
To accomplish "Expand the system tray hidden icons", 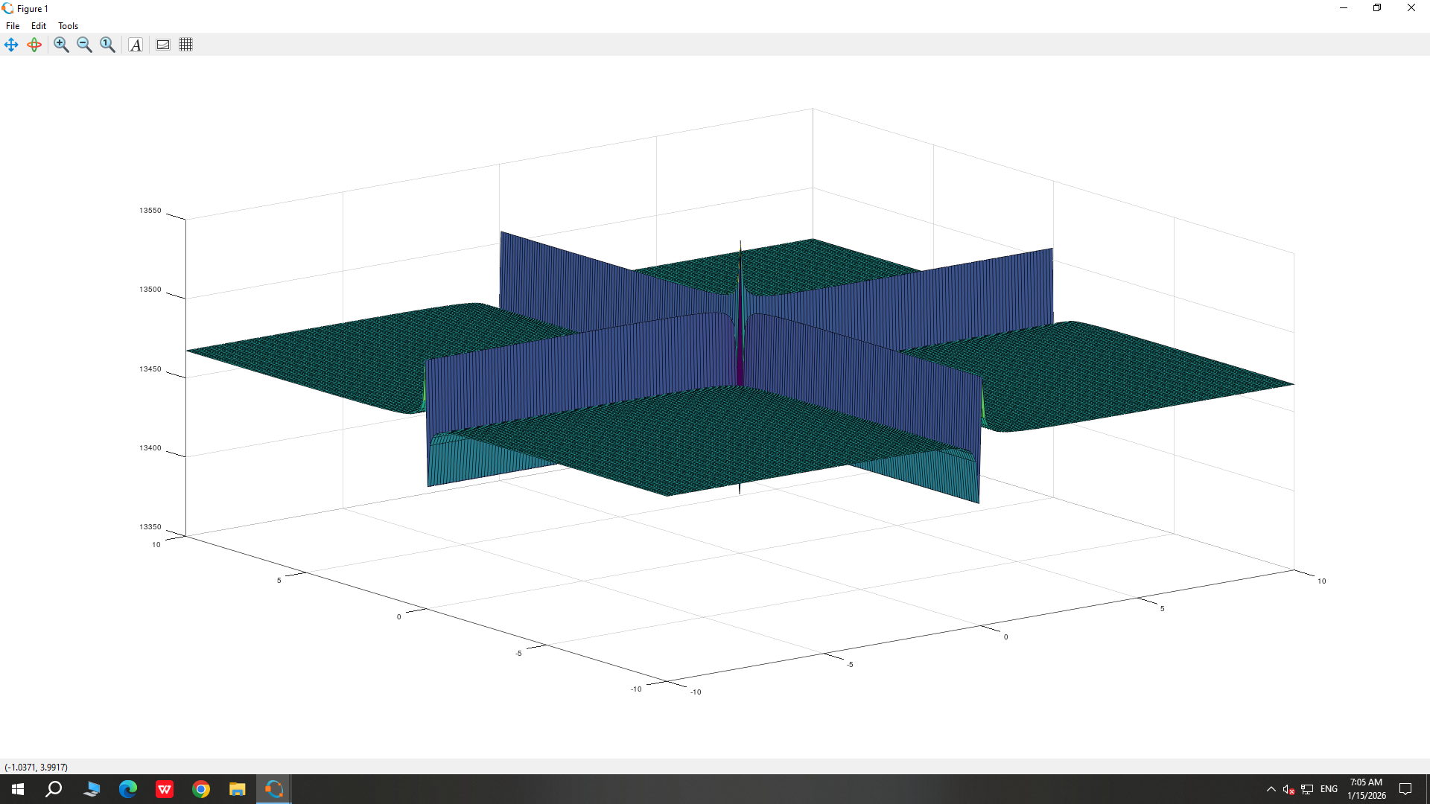I will (x=1271, y=789).
